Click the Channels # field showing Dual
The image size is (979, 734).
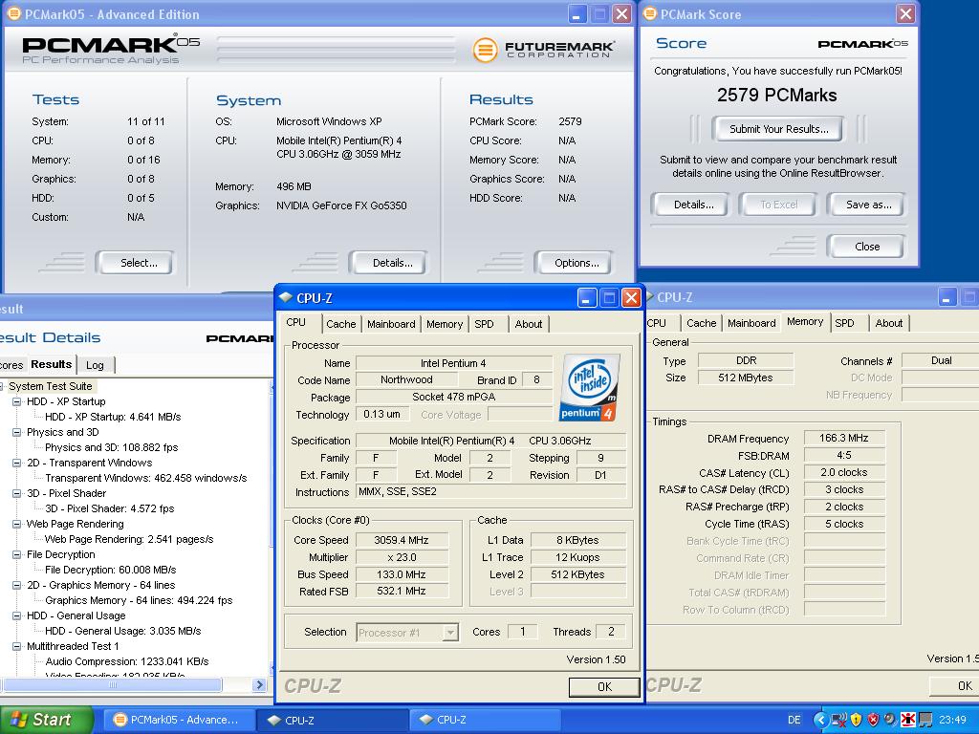tap(941, 360)
